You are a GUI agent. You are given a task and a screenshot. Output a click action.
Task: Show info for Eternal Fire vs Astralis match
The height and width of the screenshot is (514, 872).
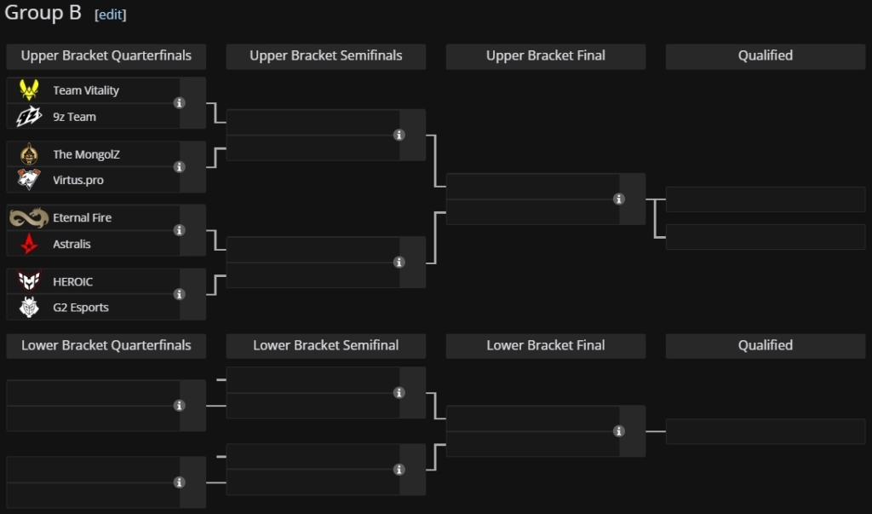(179, 230)
